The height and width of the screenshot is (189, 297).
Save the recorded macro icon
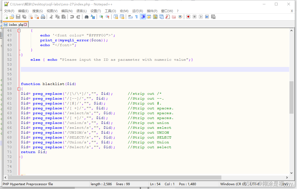213,17
